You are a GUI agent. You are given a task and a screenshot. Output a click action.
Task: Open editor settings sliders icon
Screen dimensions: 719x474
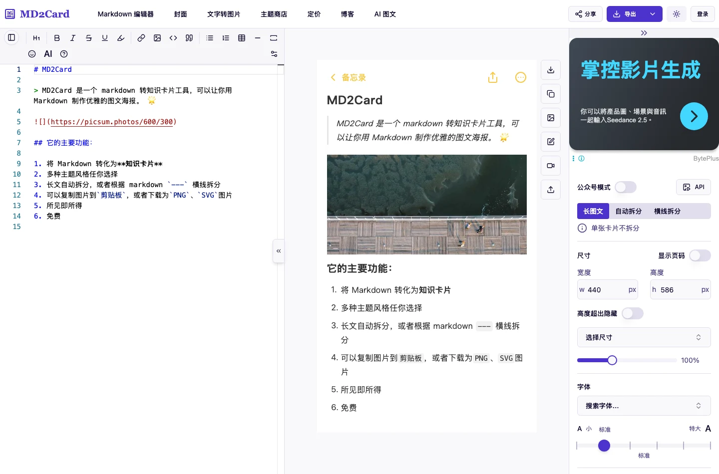point(274,54)
